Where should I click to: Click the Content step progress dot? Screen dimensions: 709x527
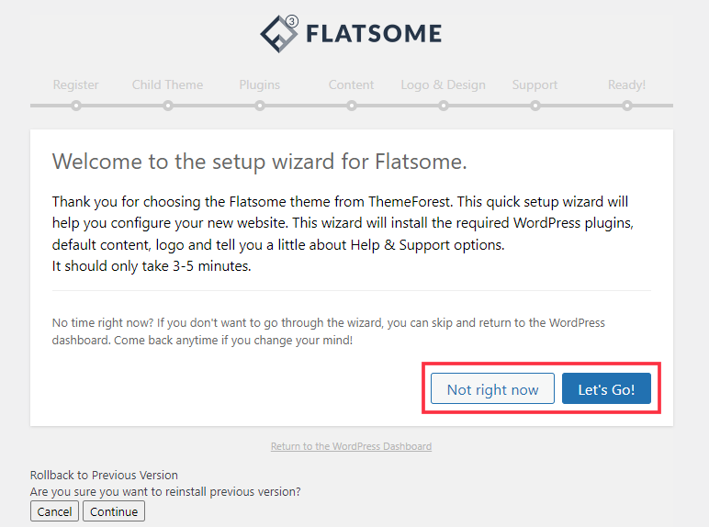[x=352, y=106]
